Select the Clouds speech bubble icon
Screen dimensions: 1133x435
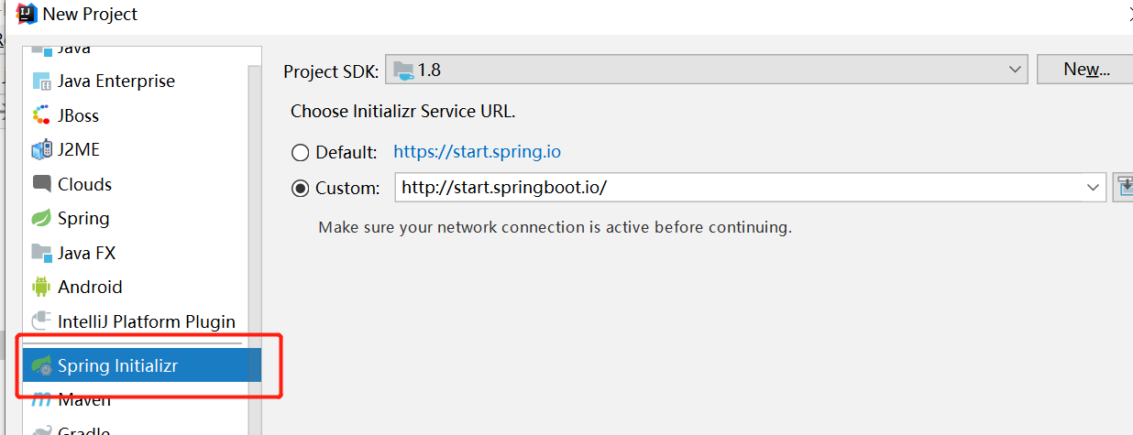pos(41,183)
